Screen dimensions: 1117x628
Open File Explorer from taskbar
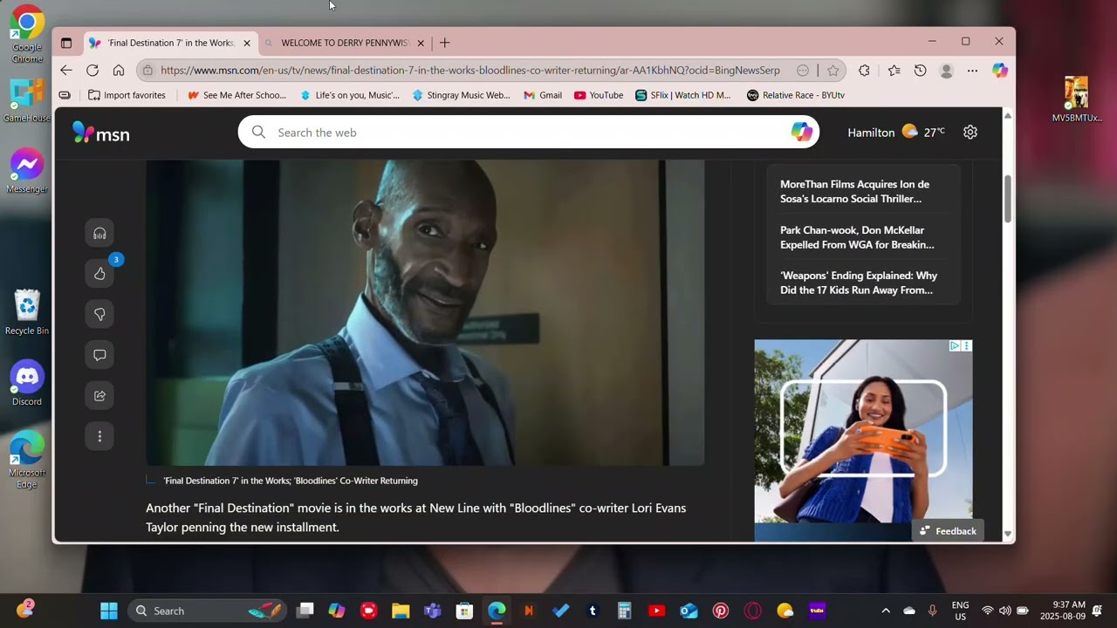[x=401, y=611]
